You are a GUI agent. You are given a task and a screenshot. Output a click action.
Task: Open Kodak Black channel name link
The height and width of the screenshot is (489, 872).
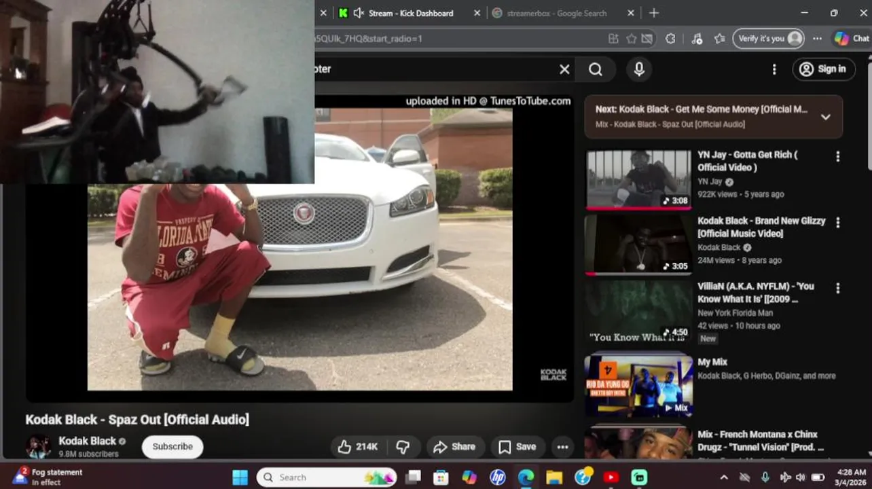[x=87, y=441]
